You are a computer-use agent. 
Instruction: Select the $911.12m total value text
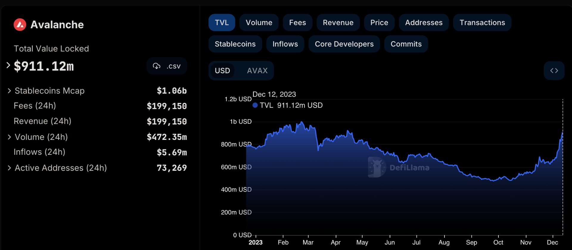coord(44,66)
